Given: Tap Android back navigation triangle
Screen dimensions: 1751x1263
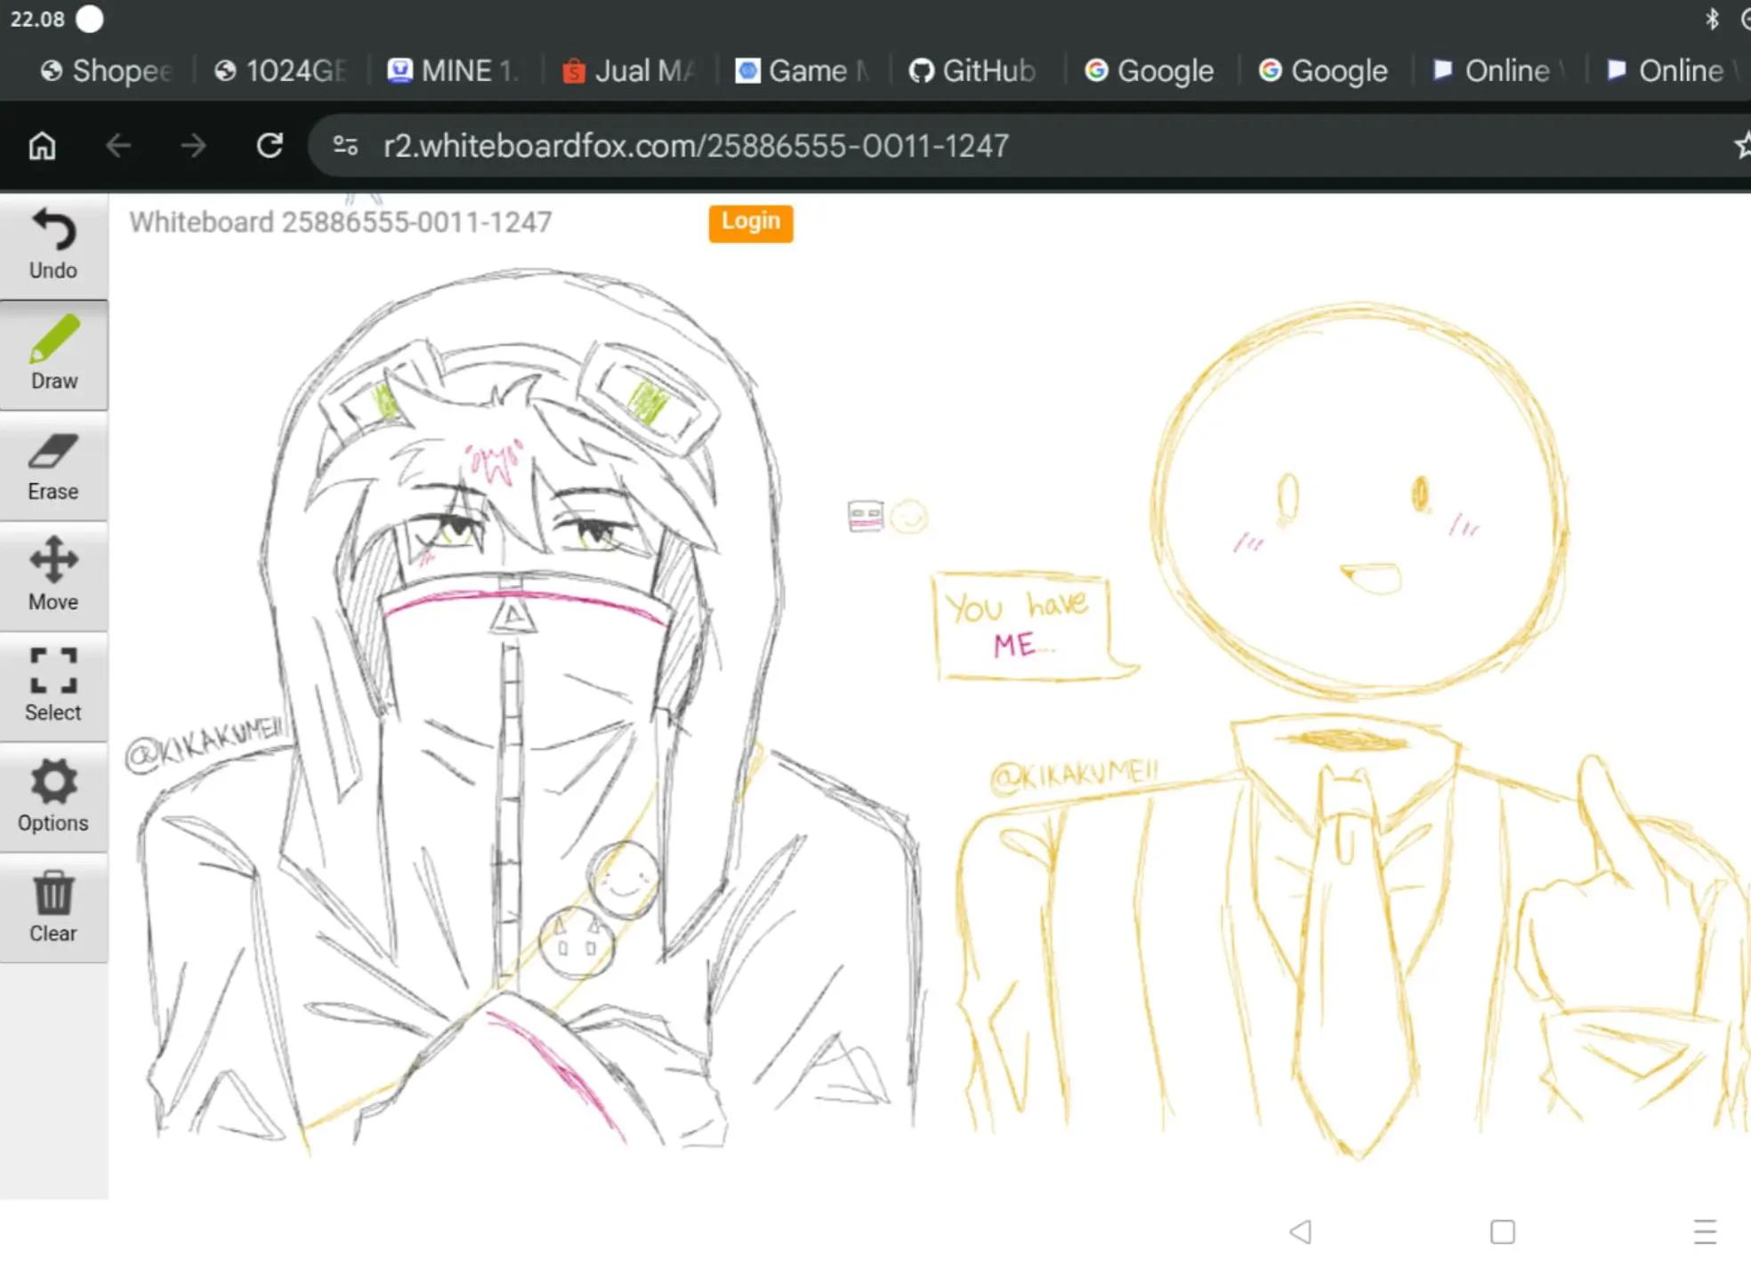Looking at the screenshot, I should pyautogui.click(x=1302, y=1232).
